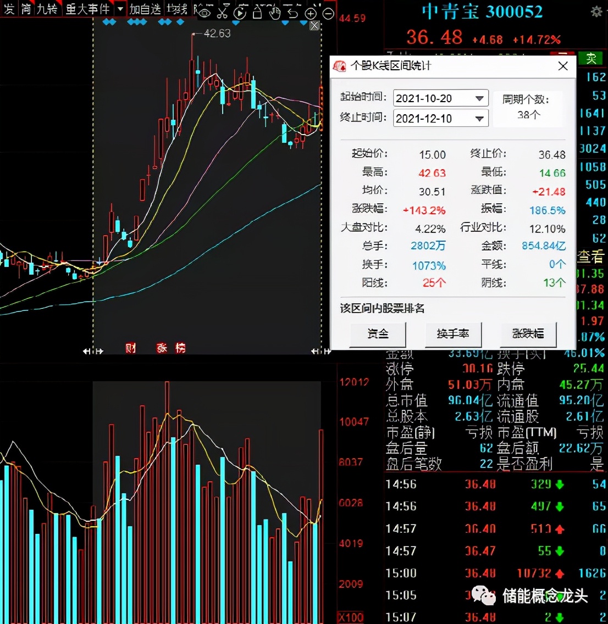The image size is (608, 624).
Task: Click the 榜 marker icon on chart
Action: coord(180,348)
